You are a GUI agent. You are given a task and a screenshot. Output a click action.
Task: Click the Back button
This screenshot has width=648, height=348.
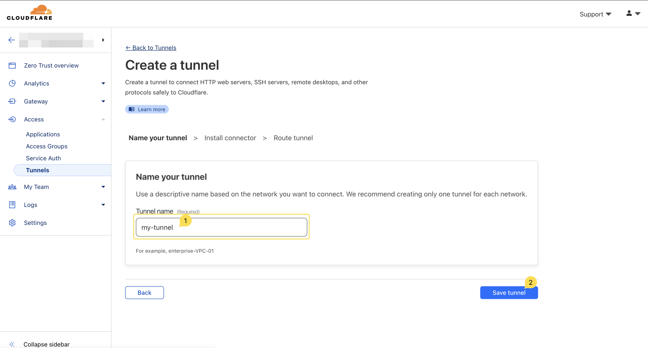click(144, 293)
